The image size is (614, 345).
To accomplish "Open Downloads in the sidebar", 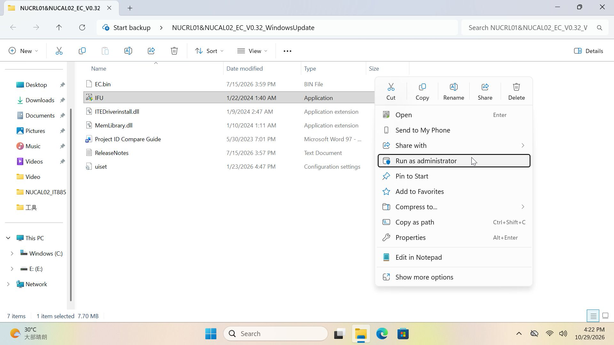I will tap(40, 100).
